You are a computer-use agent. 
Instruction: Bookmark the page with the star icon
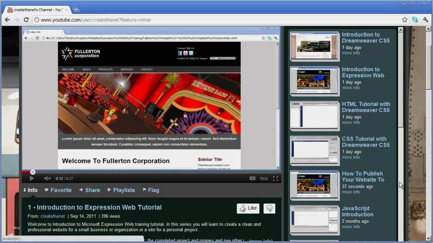(x=405, y=20)
